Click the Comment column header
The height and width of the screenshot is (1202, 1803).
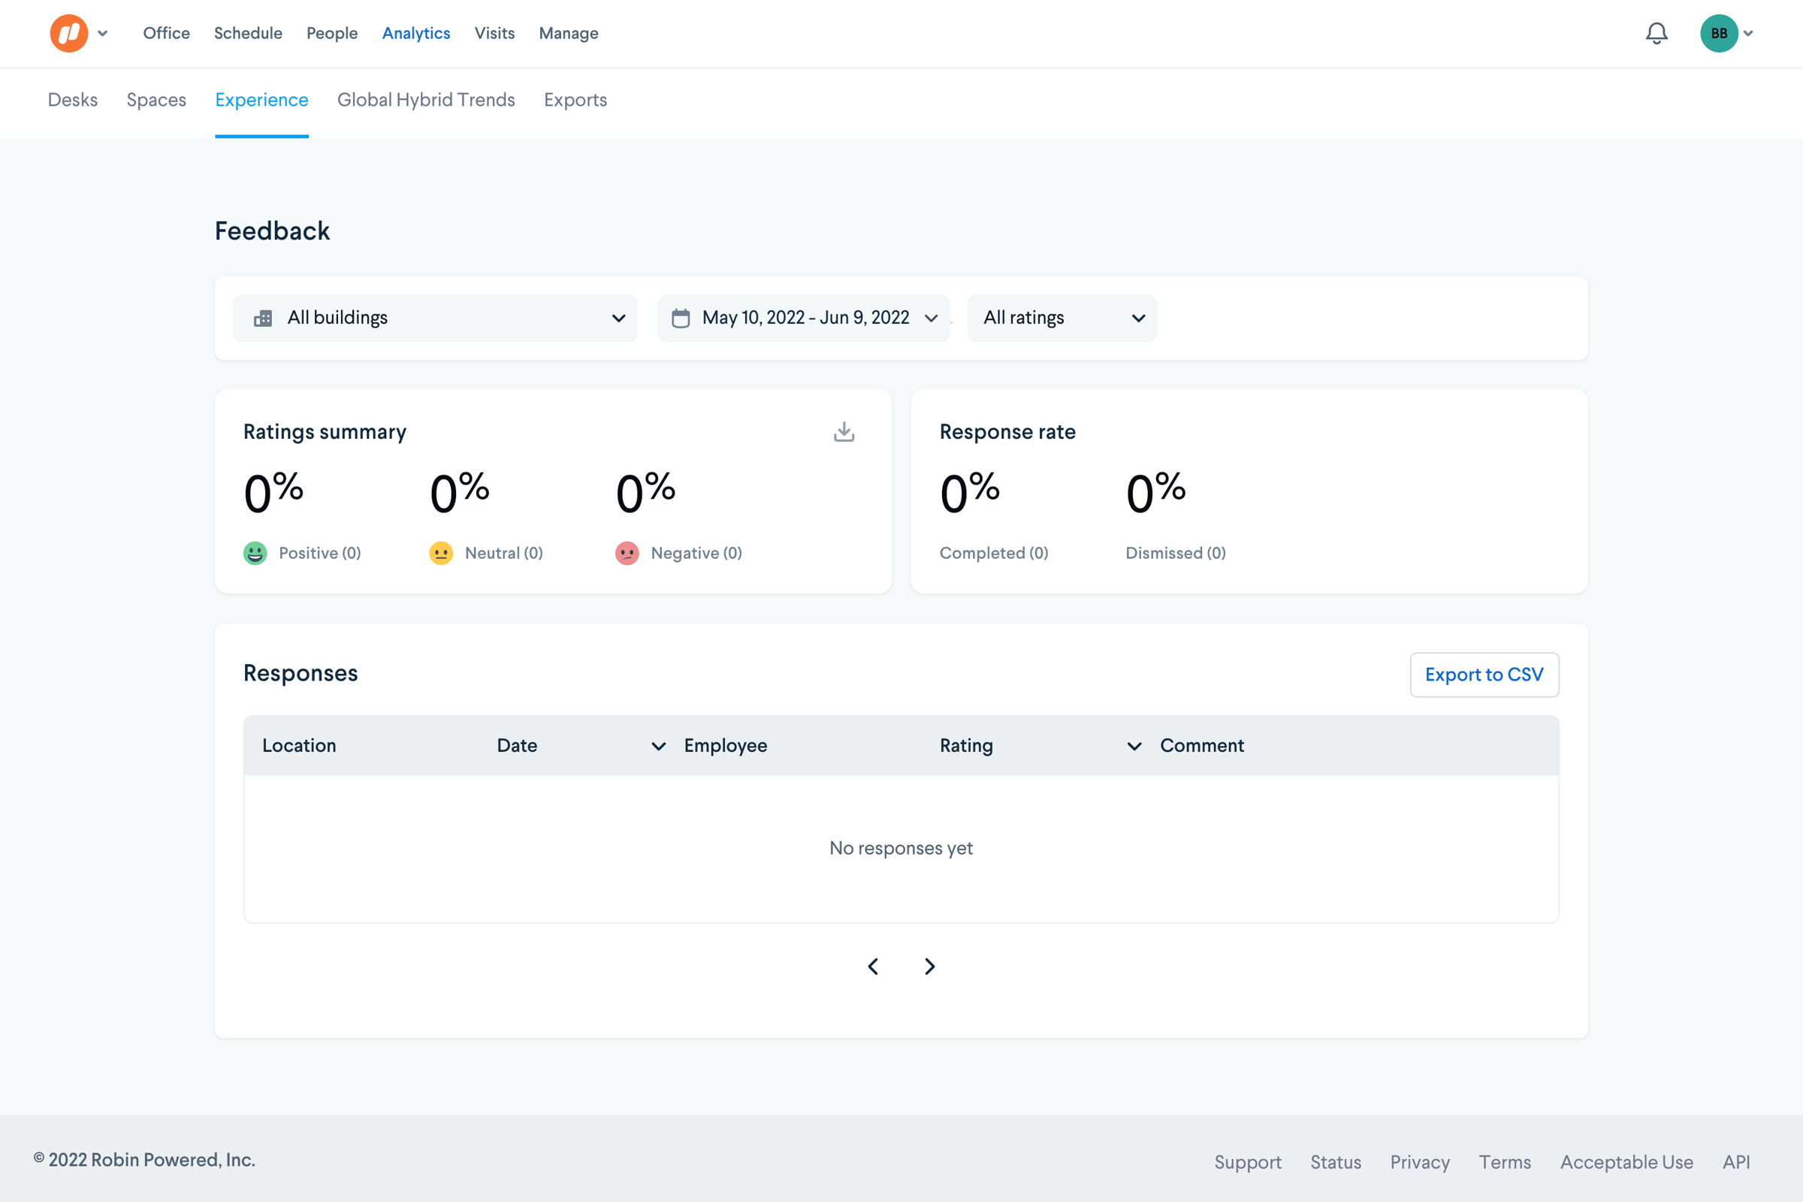[1202, 746]
